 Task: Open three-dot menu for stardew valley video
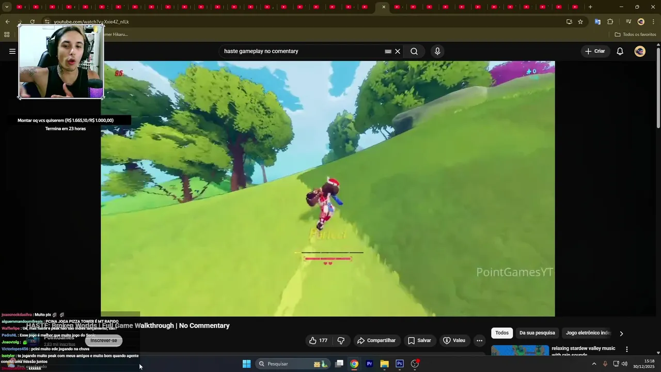(627, 350)
